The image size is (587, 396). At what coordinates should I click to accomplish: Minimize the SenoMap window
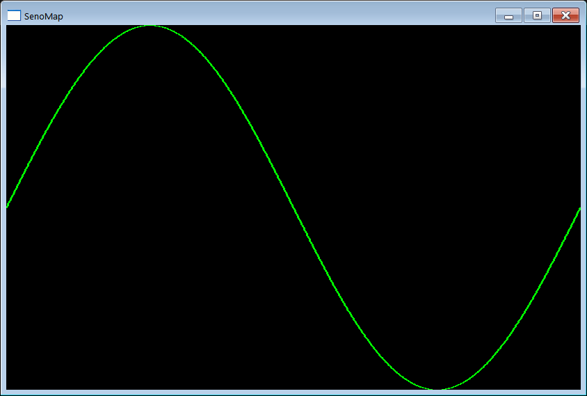(508, 15)
